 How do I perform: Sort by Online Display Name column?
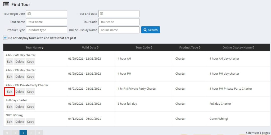tap(238, 47)
